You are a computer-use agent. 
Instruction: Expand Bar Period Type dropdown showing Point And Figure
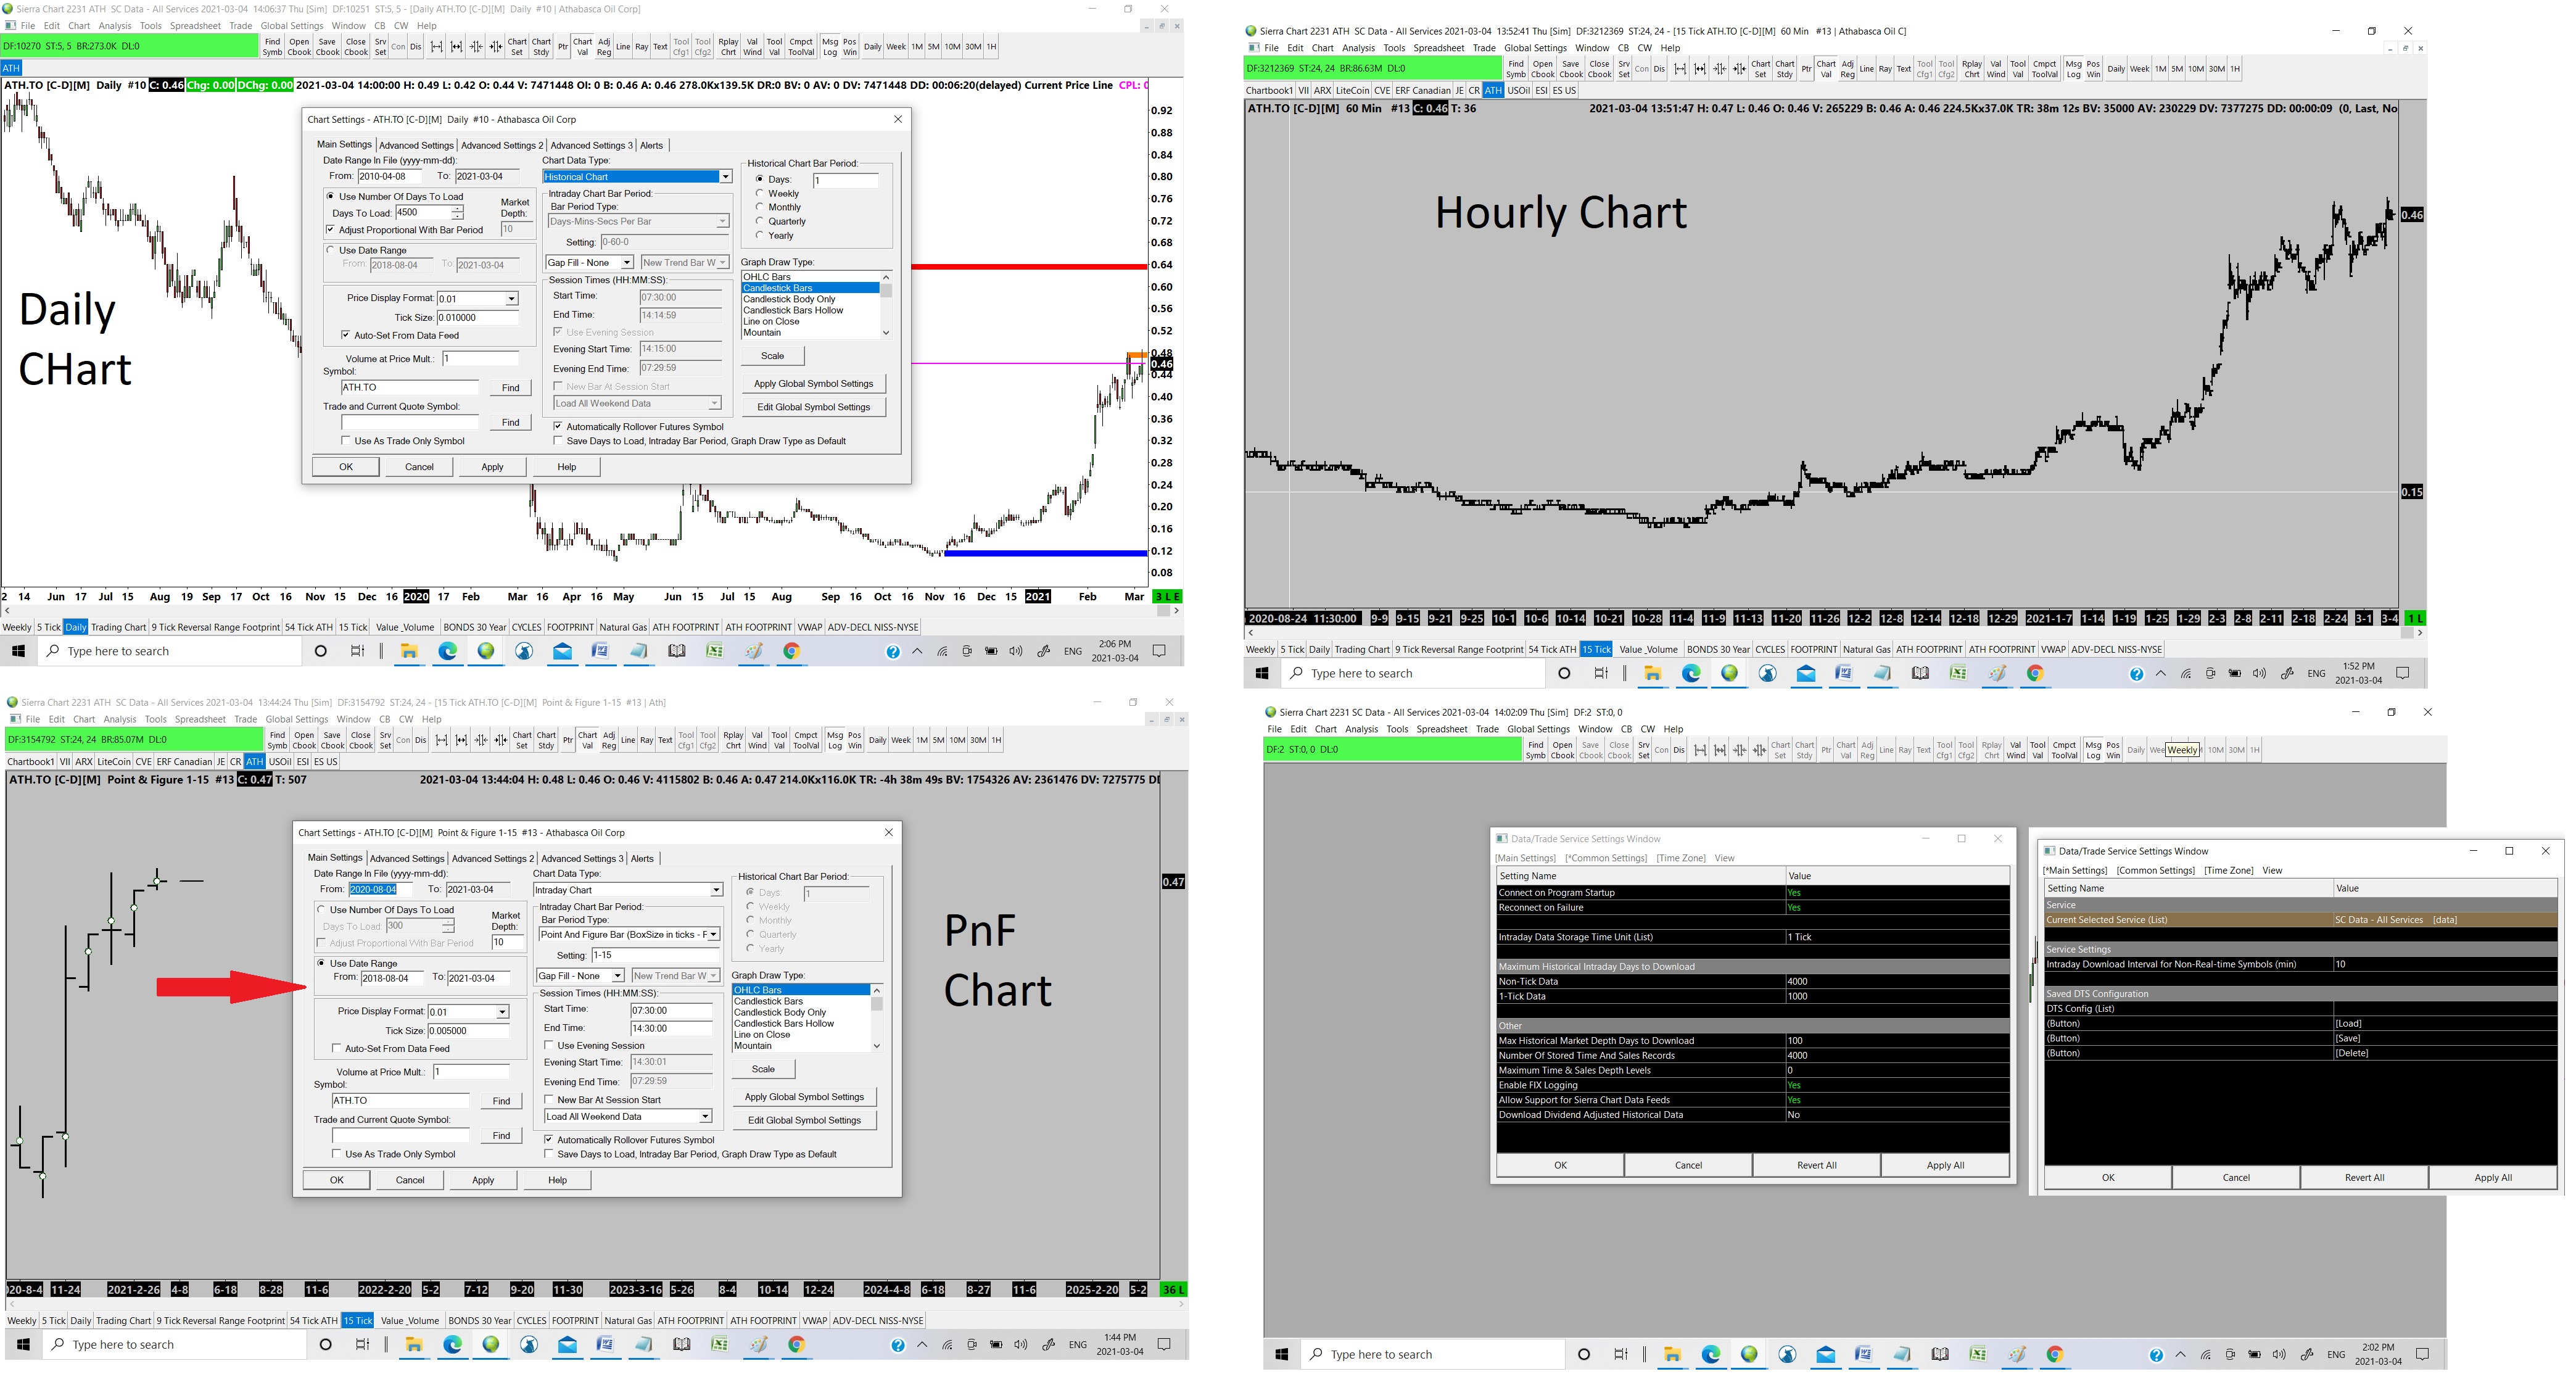tap(714, 935)
